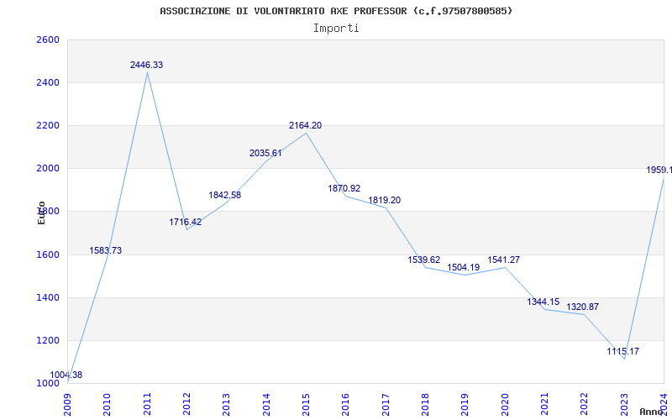Click the 2022 x-axis year label
This screenshot has height=420, width=672.
(x=584, y=405)
